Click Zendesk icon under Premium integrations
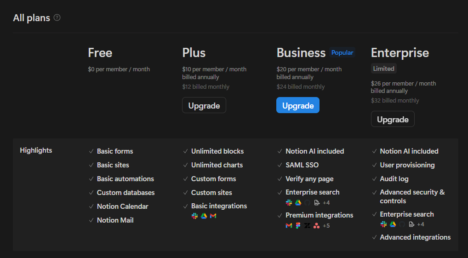The height and width of the screenshot is (258, 468). 308,225
